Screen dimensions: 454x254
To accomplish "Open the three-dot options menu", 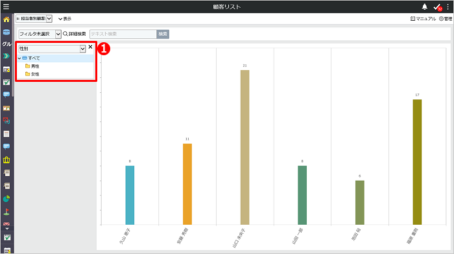I will pos(448,6).
